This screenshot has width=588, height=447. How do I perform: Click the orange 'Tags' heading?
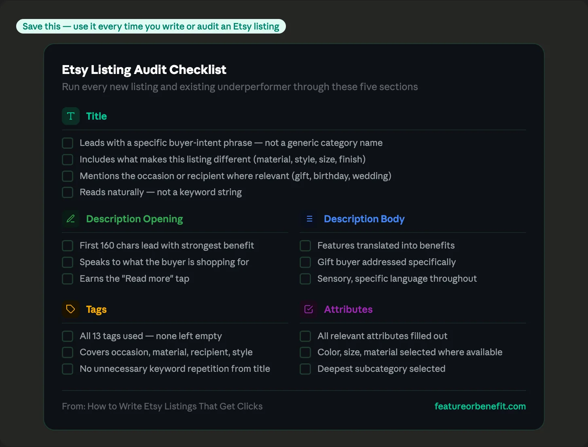[x=96, y=310]
